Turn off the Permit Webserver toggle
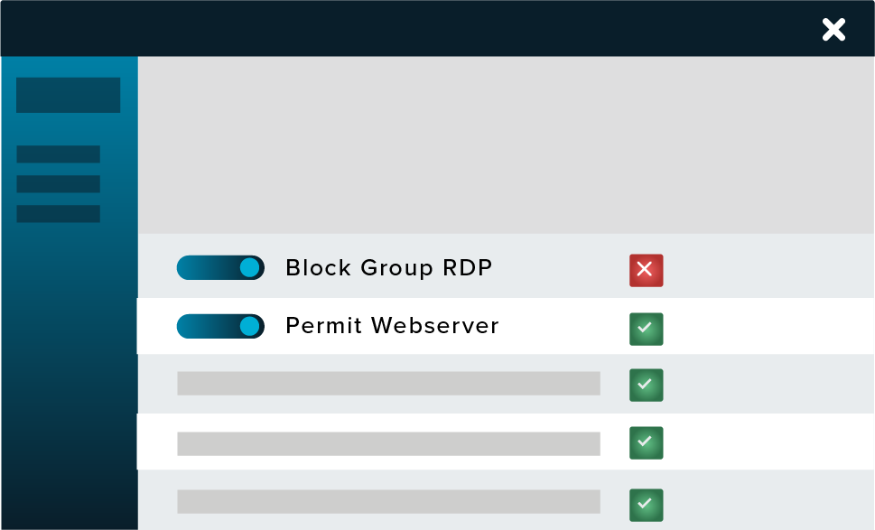 tap(220, 326)
